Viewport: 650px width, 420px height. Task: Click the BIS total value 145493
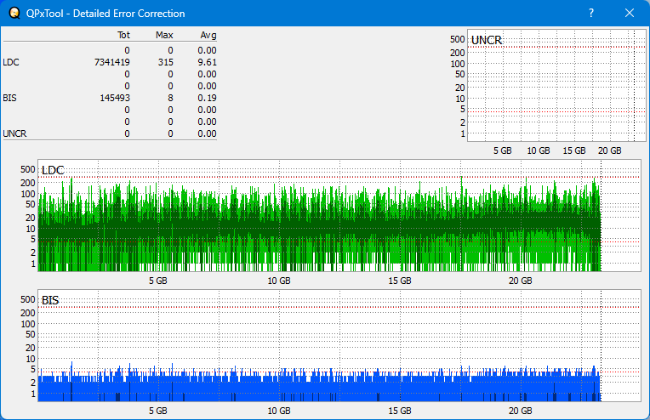115,98
